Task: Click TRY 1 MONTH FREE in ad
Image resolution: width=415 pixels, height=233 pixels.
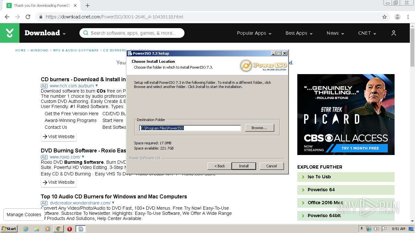Action: pos(360,148)
